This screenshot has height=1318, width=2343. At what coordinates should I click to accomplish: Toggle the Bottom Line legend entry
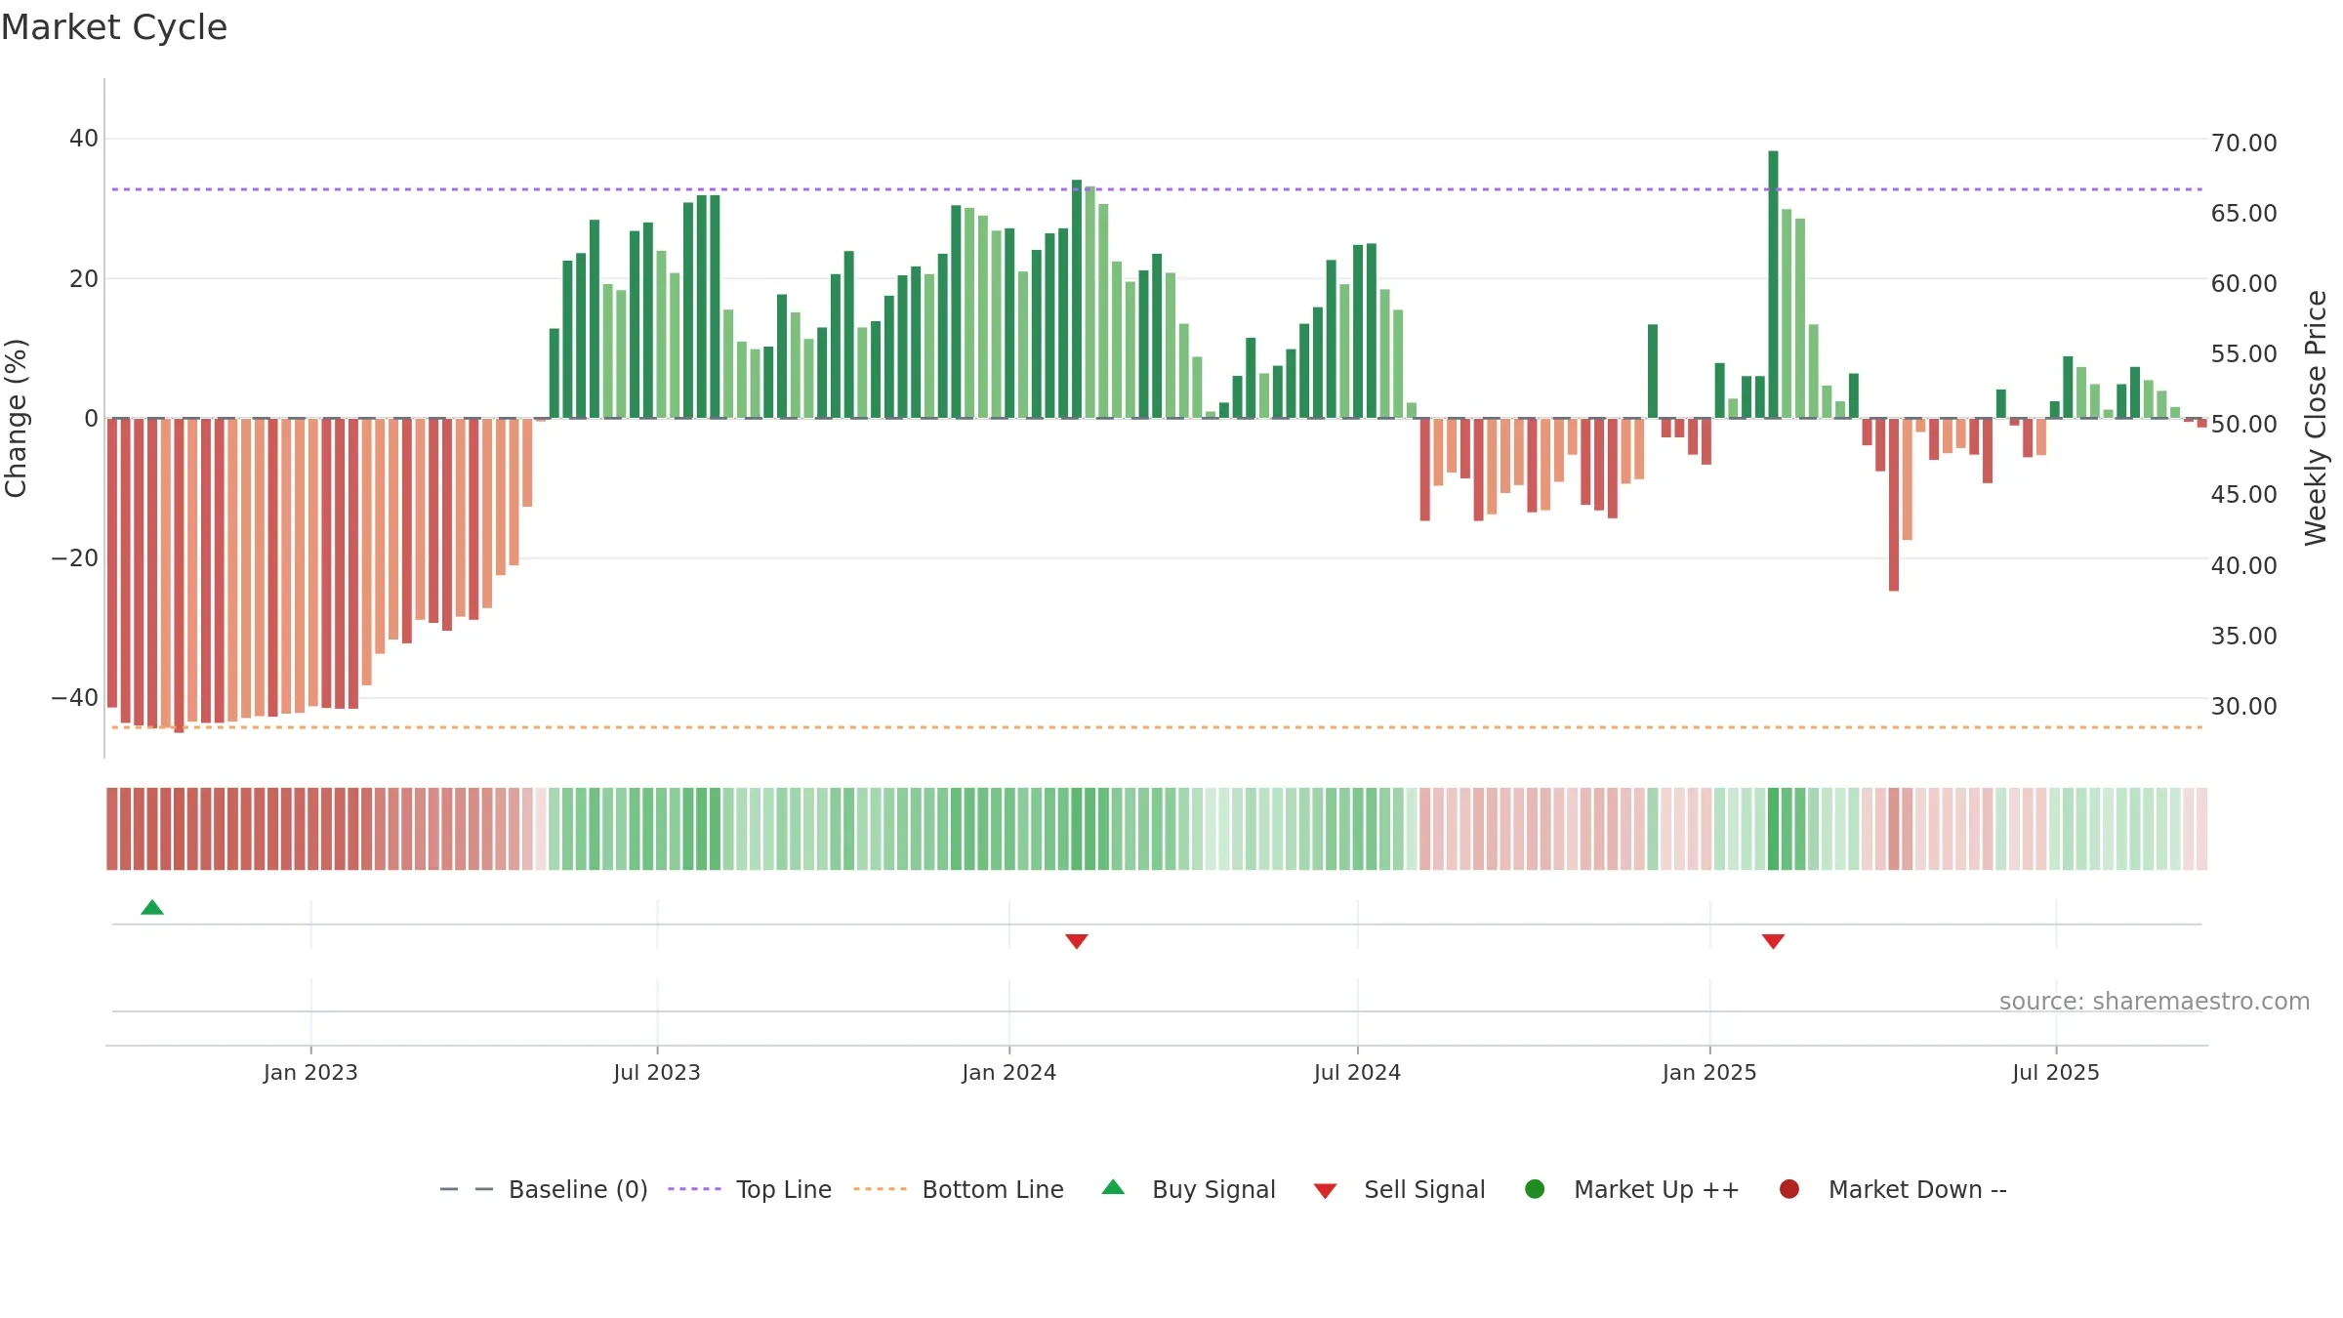pyautogui.click(x=959, y=1189)
